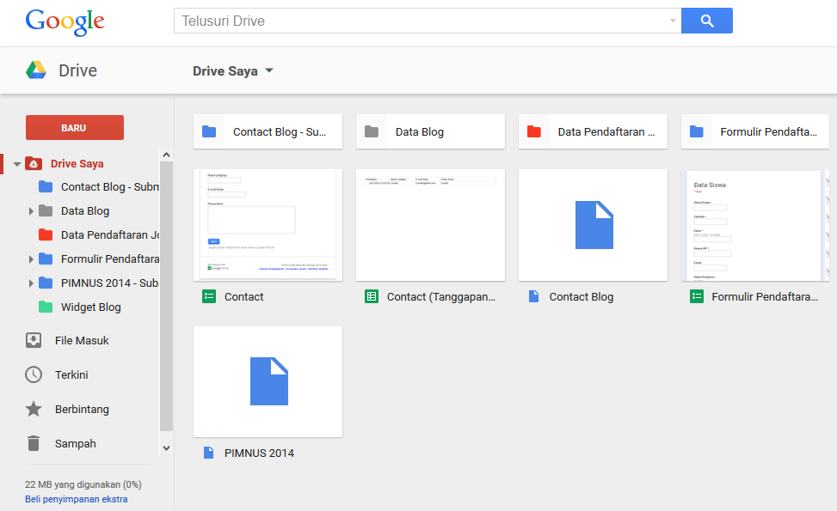
Task: Select the Berbintang star icon
Action: [34, 409]
